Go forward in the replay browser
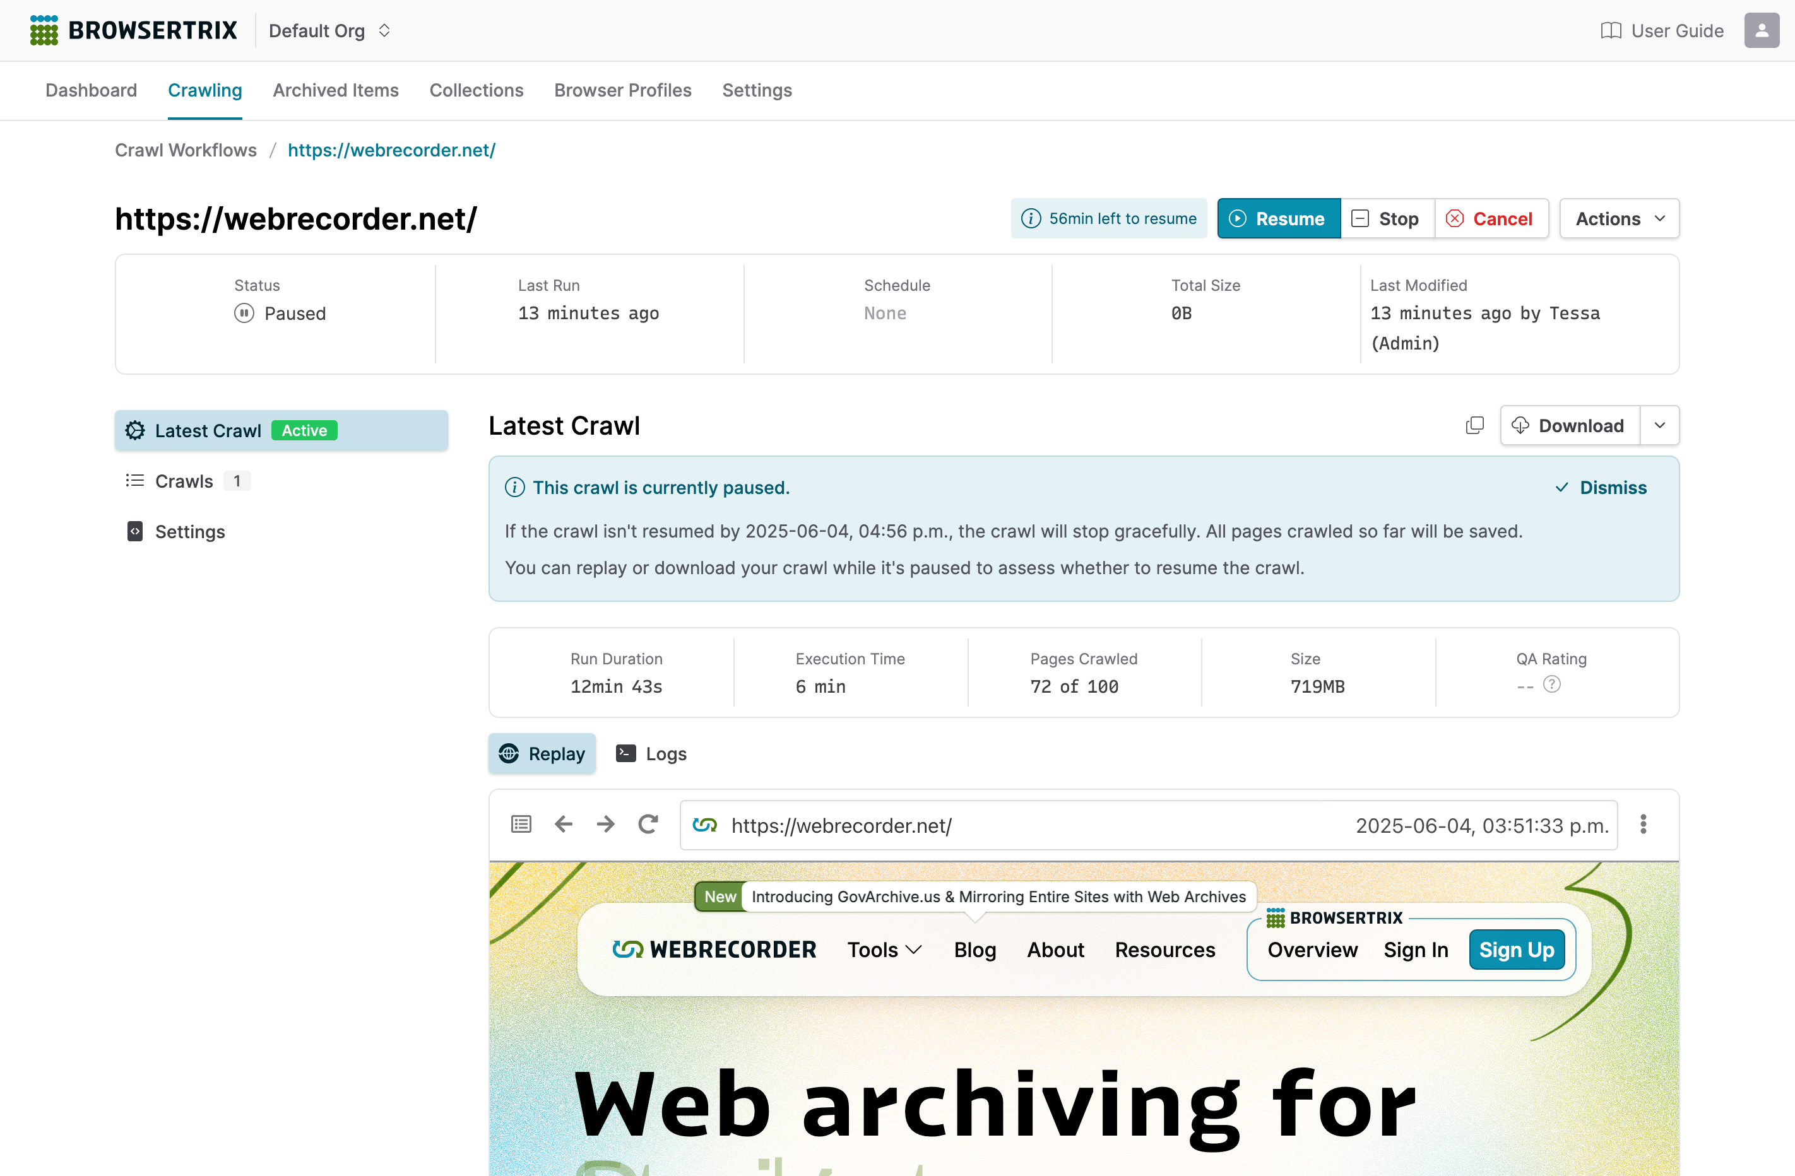Viewport: 1795px width, 1176px height. tap(605, 825)
